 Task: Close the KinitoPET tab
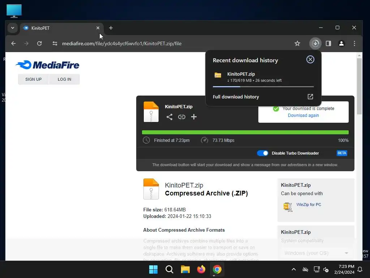(x=98, y=28)
